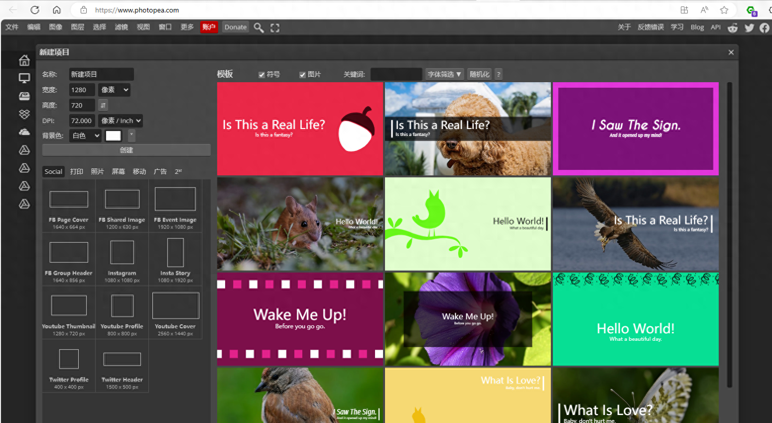This screenshot has height=423, width=772.
Task: Switch to the 2ᴺ preset tab
Action: click(x=178, y=171)
